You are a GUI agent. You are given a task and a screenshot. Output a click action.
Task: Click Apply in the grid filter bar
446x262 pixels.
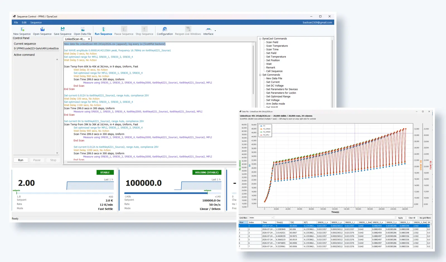pyautogui.click(x=401, y=218)
